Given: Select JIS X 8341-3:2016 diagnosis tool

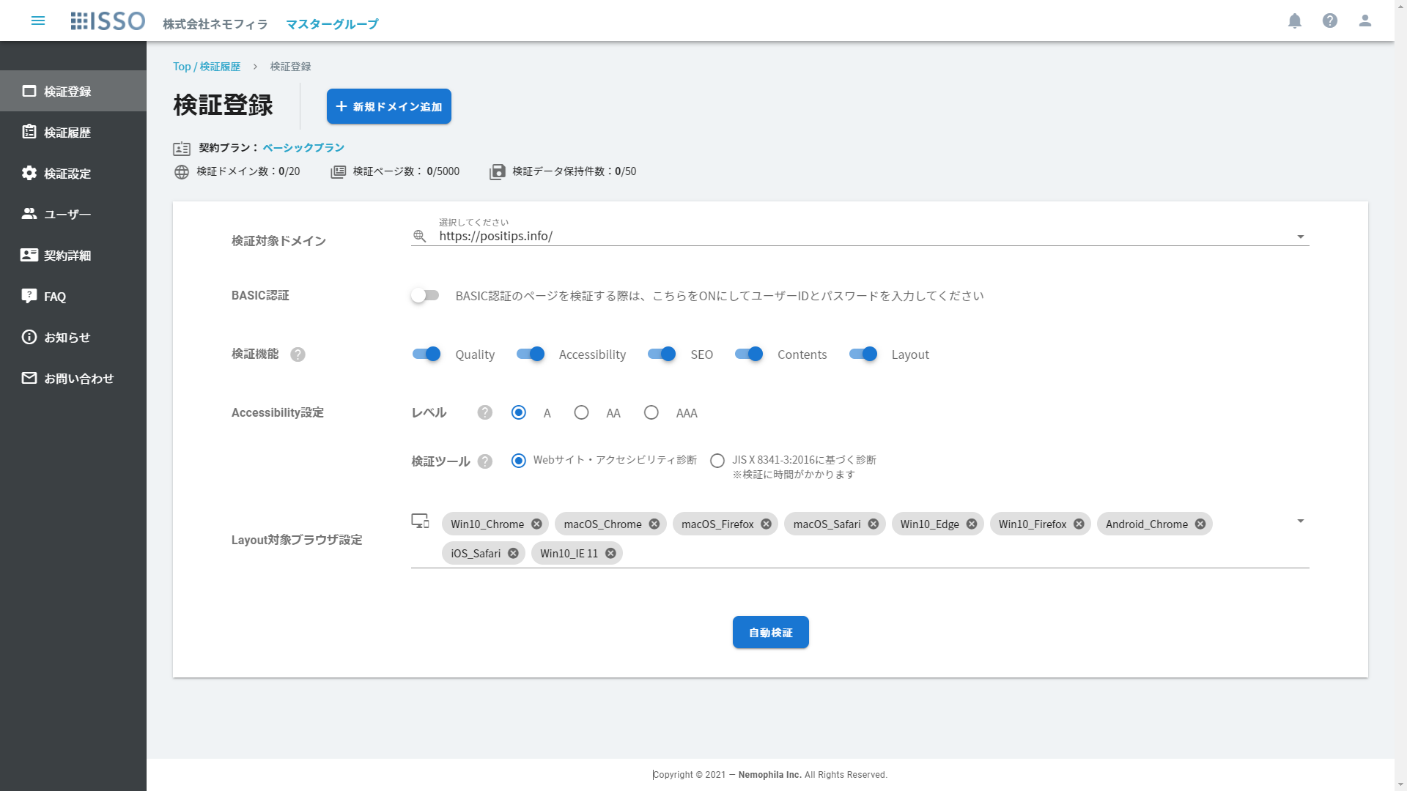Looking at the screenshot, I should 717,461.
